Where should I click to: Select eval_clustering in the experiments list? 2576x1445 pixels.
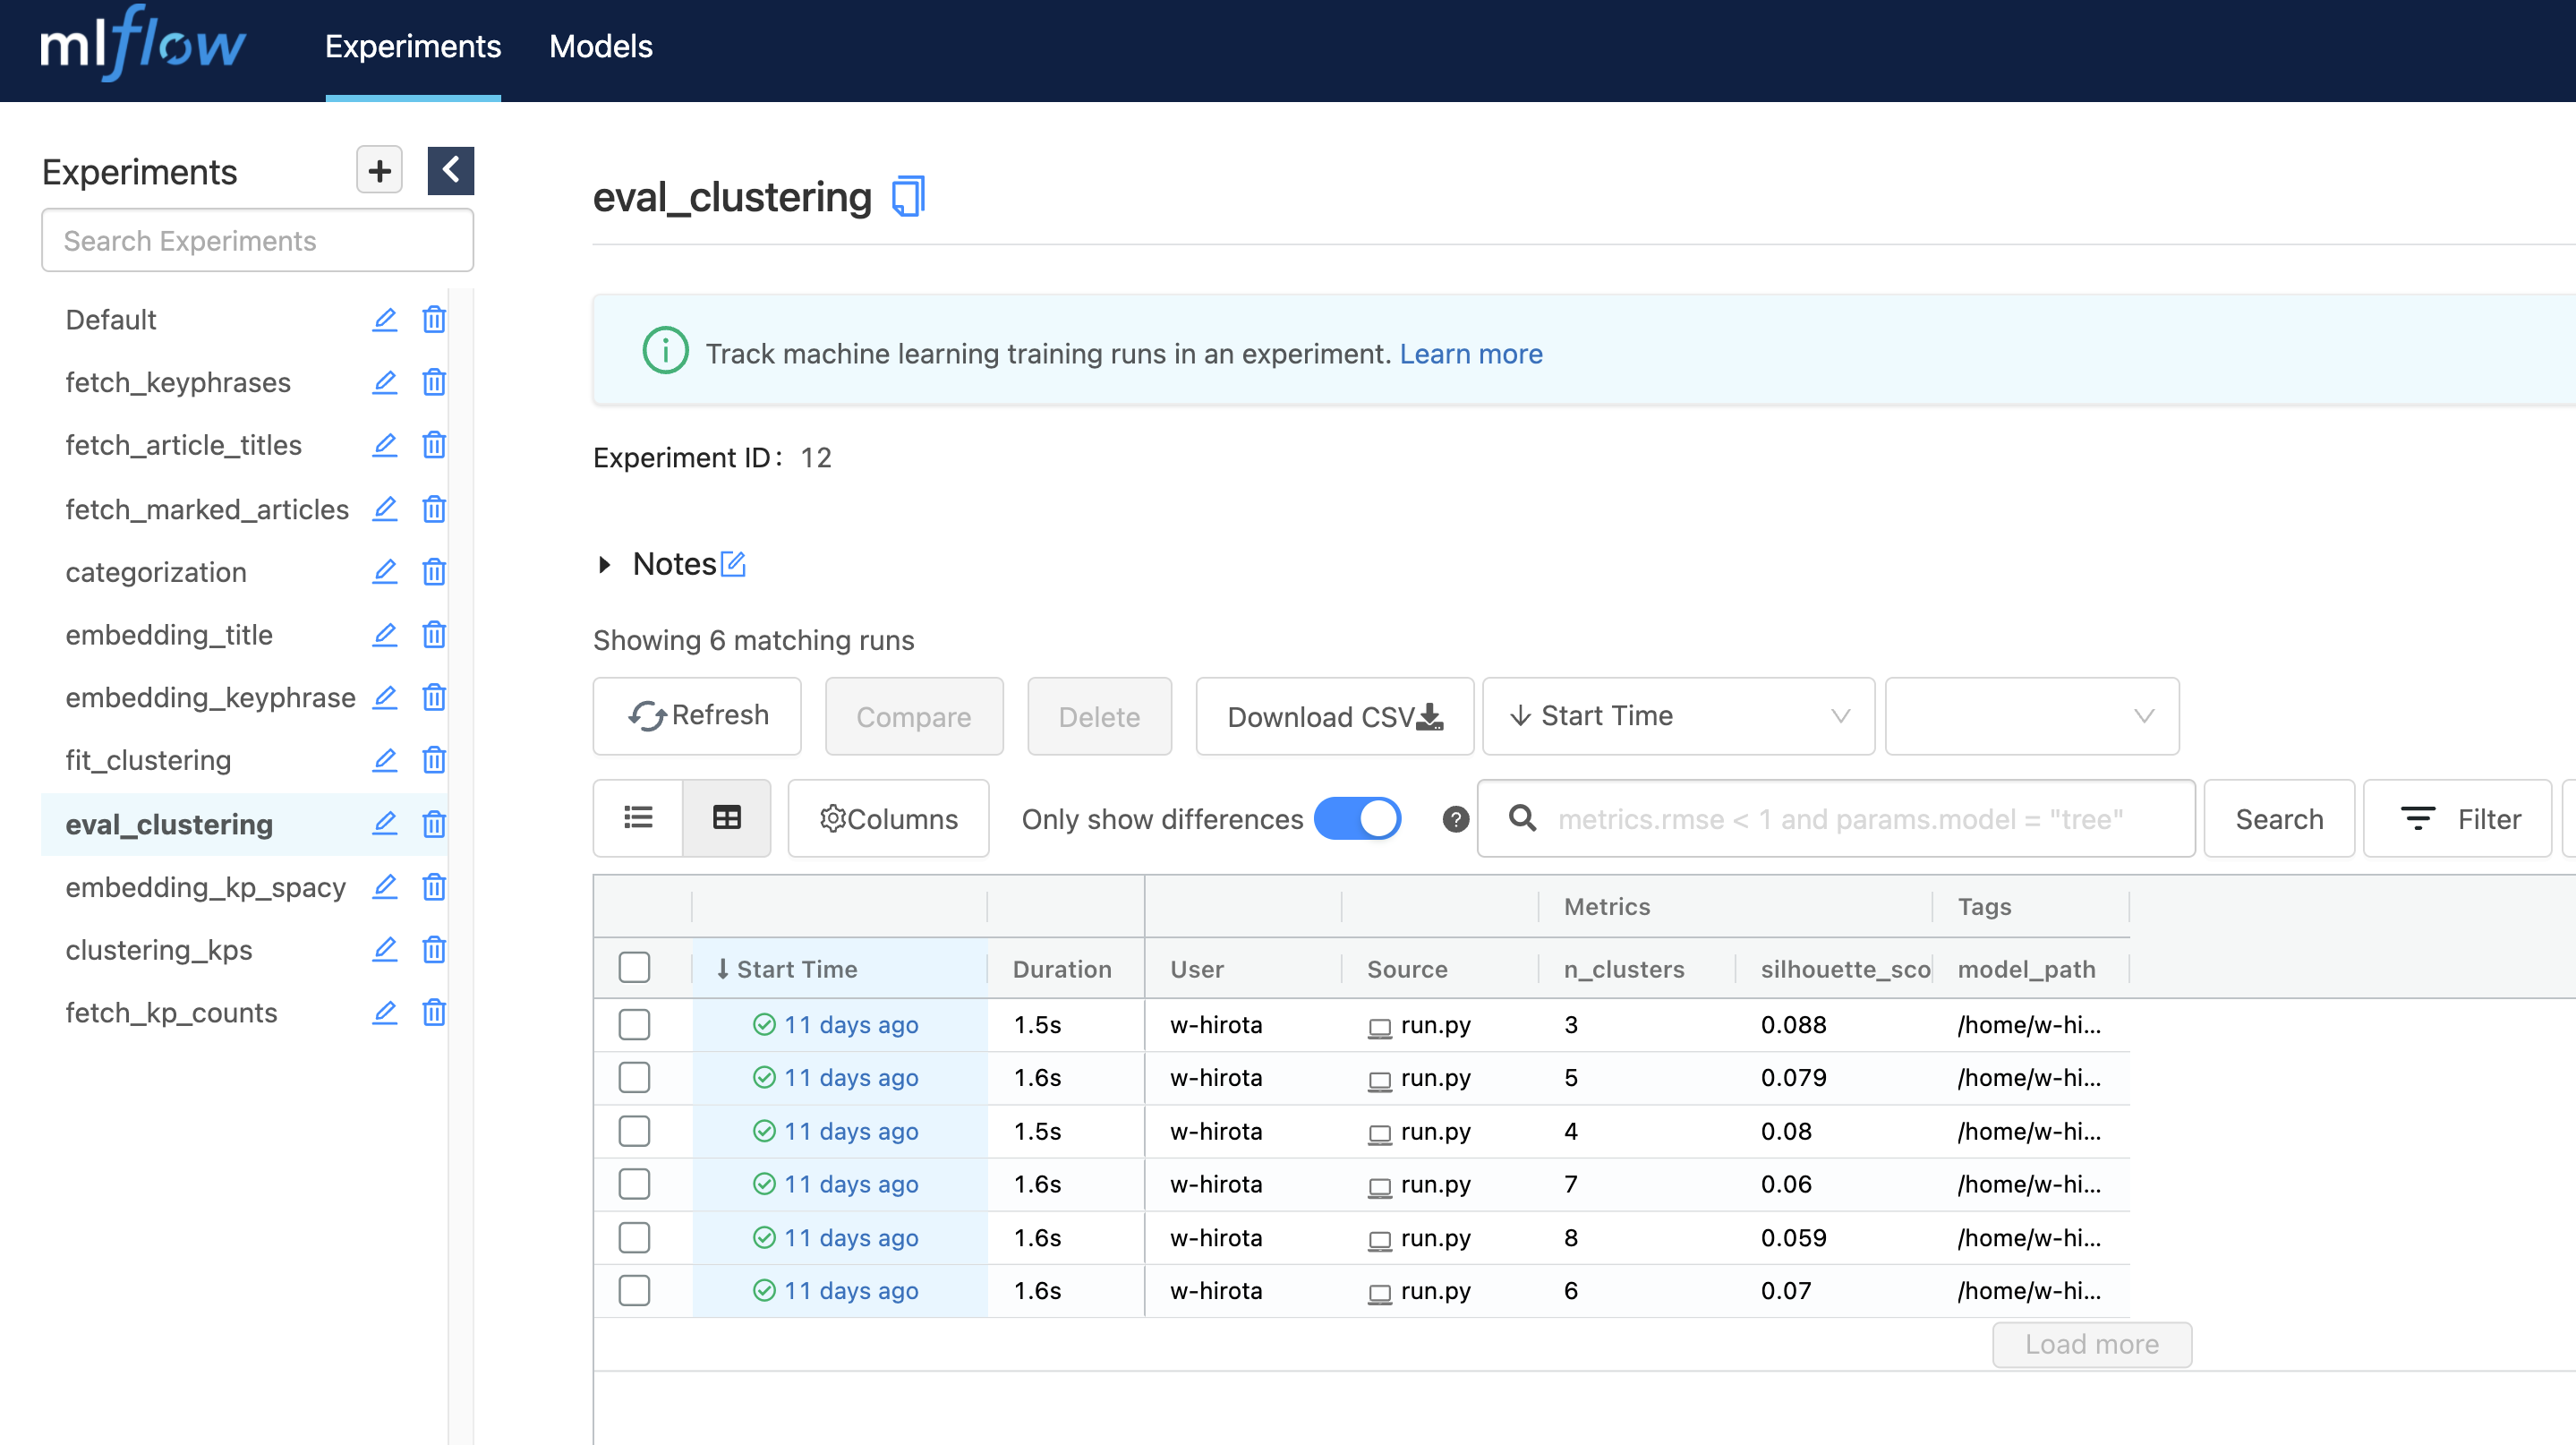point(169,824)
